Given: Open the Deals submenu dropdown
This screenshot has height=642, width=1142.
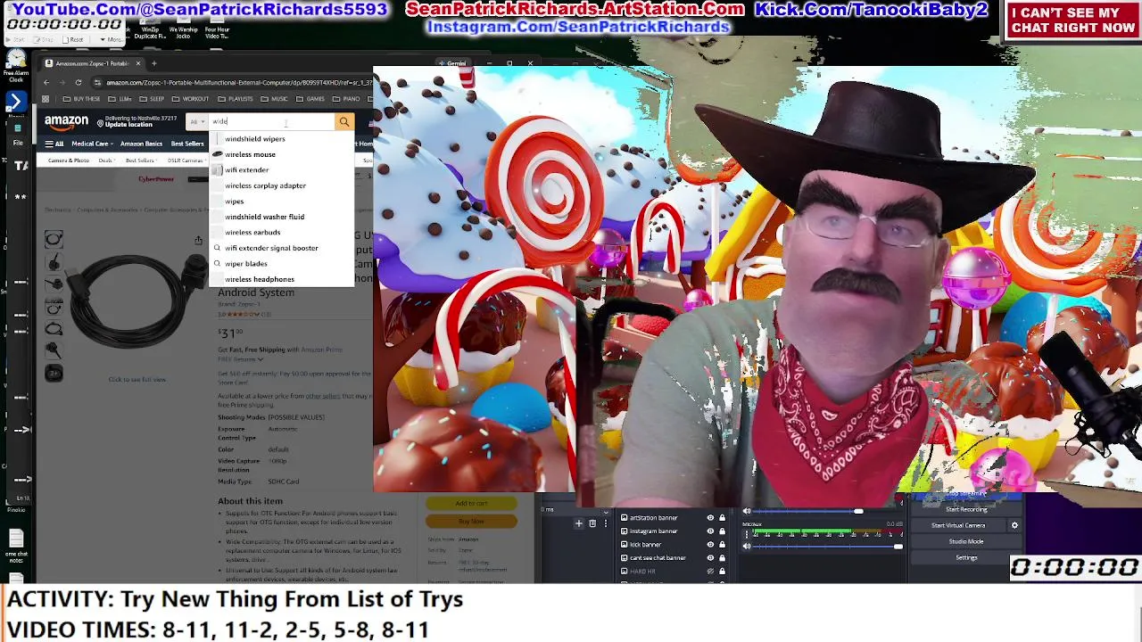Looking at the screenshot, I should click(107, 160).
